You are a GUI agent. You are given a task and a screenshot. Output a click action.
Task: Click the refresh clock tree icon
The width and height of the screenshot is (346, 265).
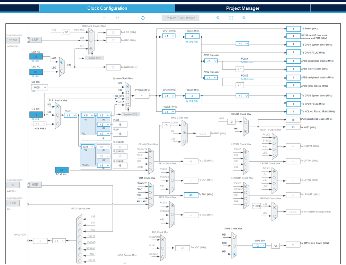coord(143,18)
